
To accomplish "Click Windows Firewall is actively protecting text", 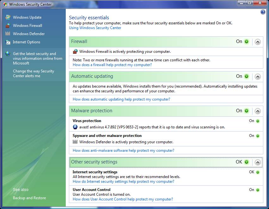I will pyautogui.click(x=125, y=52).
